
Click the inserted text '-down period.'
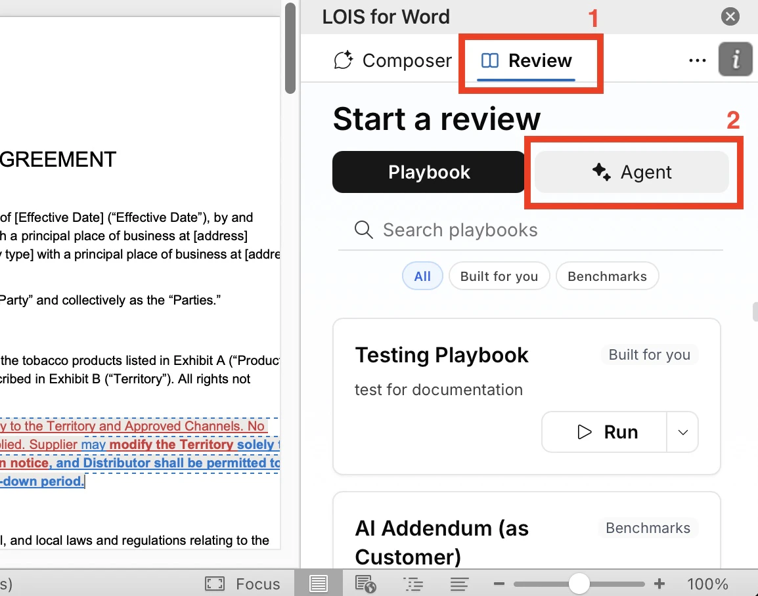coord(42,481)
